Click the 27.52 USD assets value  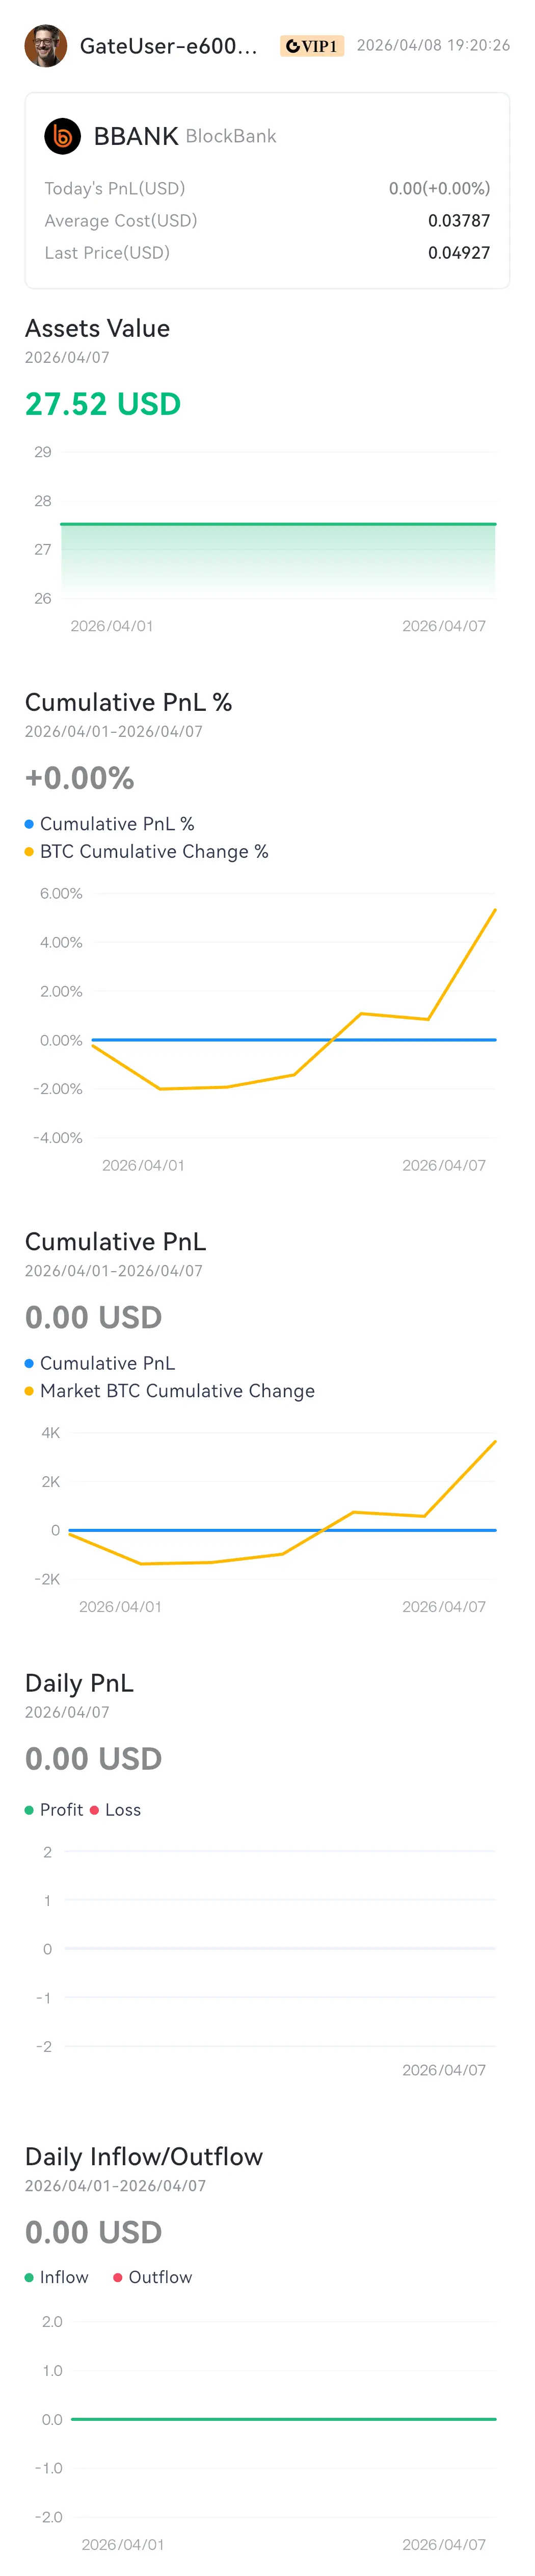pos(103,404)
